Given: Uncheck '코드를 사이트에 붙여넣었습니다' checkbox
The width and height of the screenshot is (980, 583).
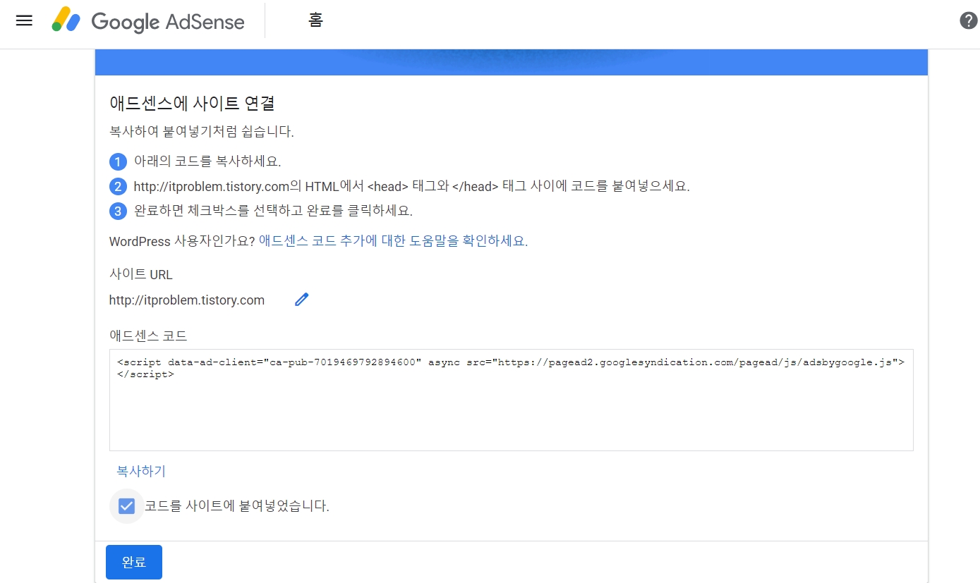Looking at the screenshot, I should [127, 505].
